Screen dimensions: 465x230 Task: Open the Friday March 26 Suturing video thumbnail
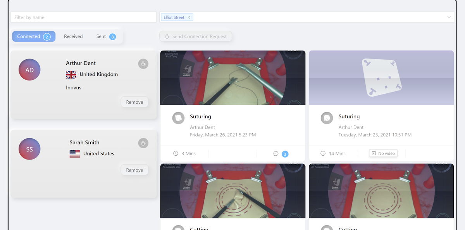[x=233, y=78]
